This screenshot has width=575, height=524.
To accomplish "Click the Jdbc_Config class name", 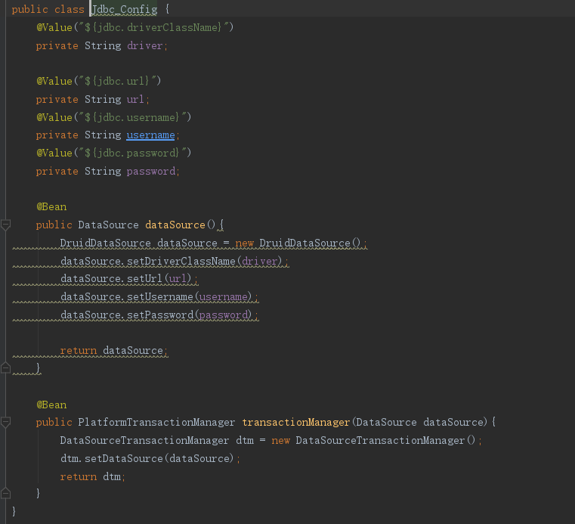I will [x=125, y=9].
